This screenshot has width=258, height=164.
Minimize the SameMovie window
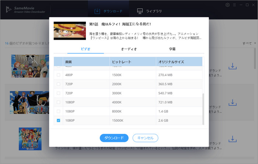tap(241, 5)
